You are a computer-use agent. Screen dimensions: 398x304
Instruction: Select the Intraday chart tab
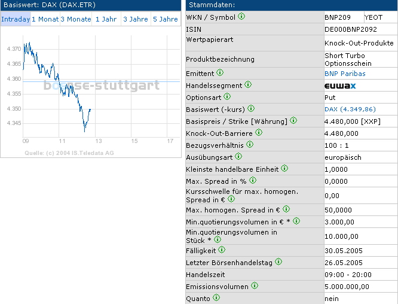coord(16,19)
